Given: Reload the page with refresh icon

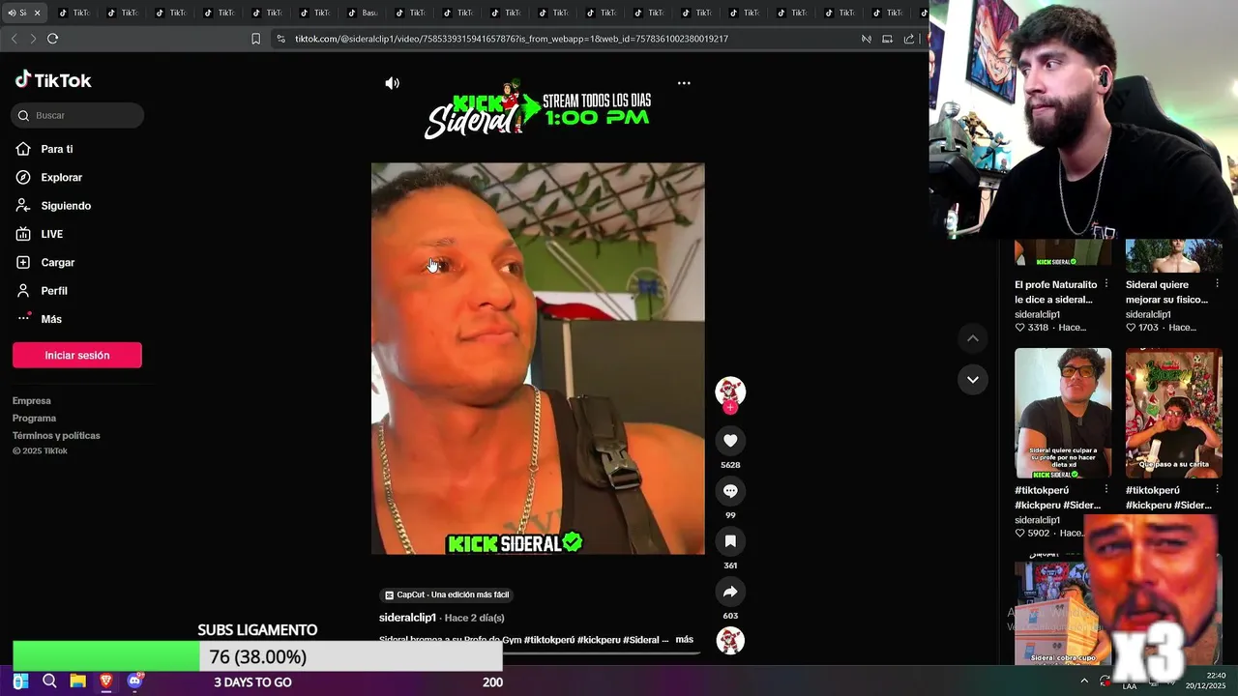Looking at the screenshot, I should tap(52, 39).
